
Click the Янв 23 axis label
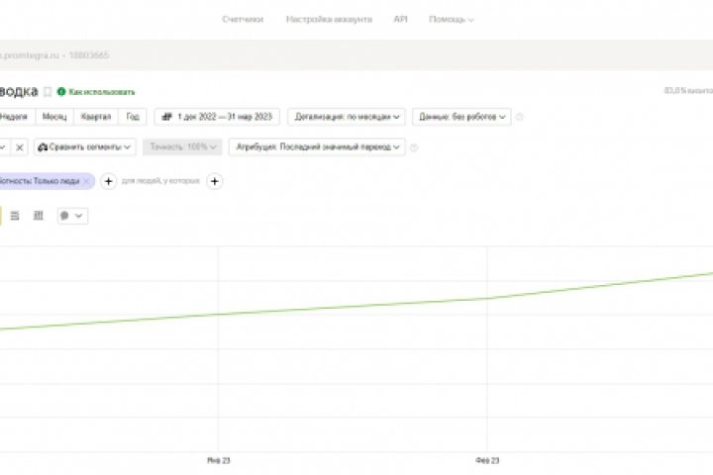[218, 460]
